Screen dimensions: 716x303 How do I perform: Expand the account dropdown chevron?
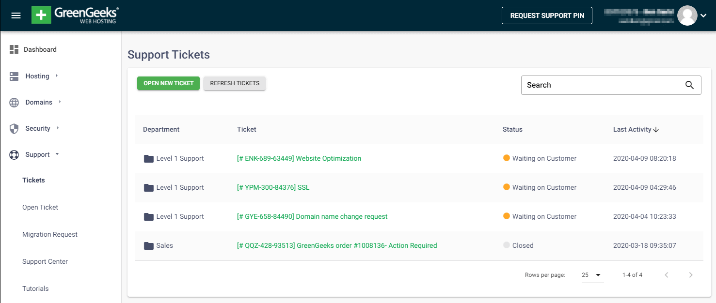[x=703, y=15]
